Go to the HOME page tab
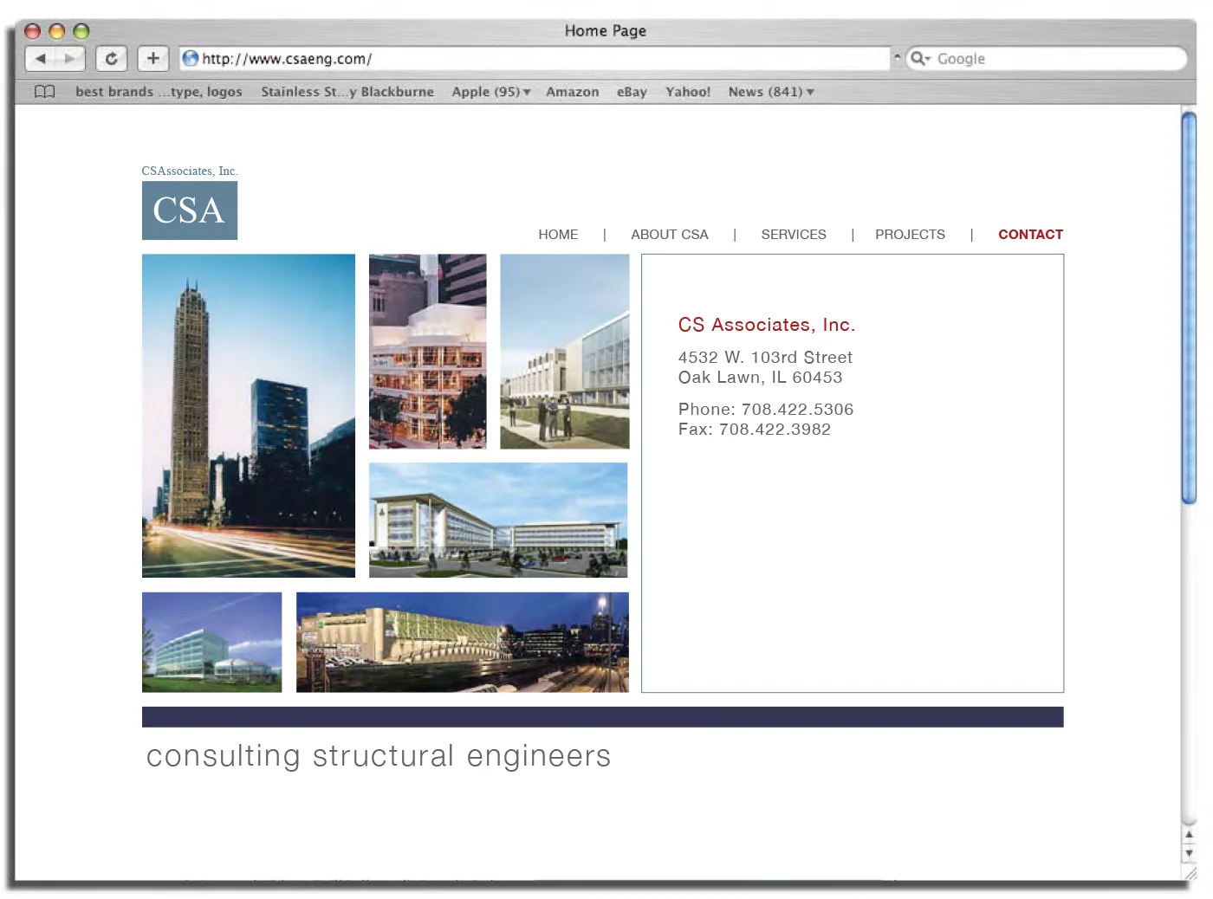Viewport: 1213px width, 899px height. pos(558,235)
